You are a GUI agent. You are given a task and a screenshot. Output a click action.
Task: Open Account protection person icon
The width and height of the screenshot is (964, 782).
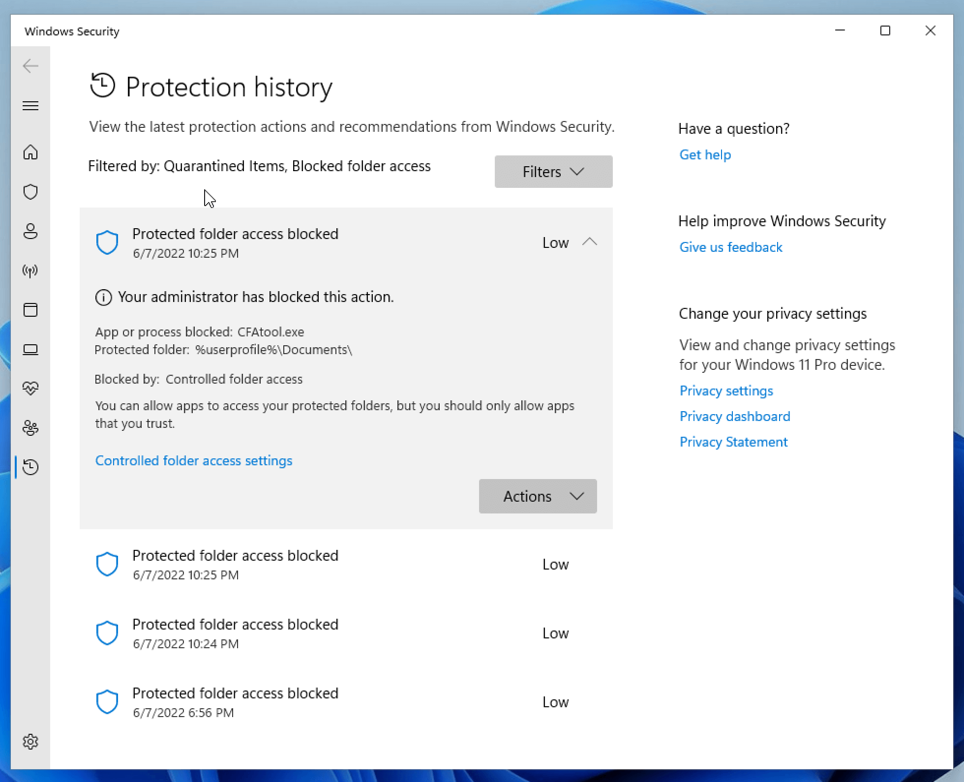point(30,231)
